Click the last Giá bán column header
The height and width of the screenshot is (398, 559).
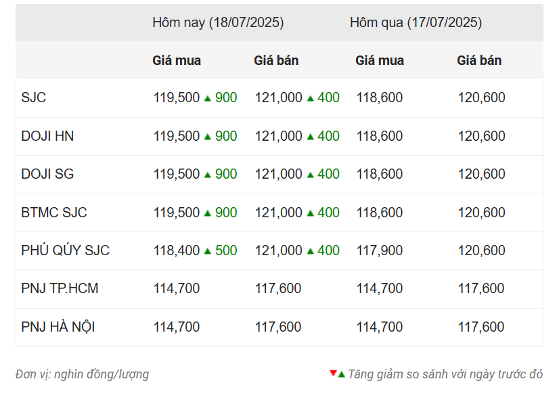(479, 61)
